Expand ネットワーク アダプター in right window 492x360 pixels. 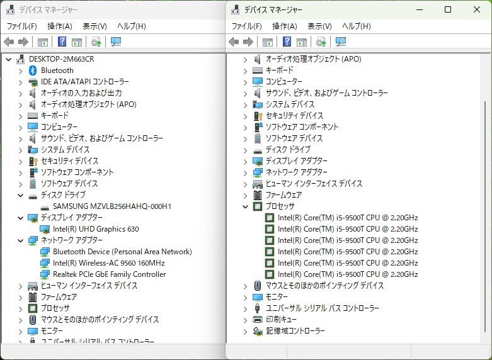(x=246, y=172)
